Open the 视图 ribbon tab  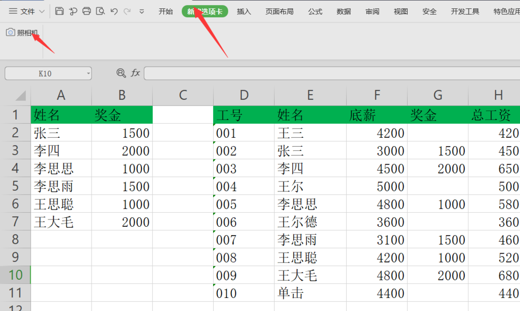400,11
